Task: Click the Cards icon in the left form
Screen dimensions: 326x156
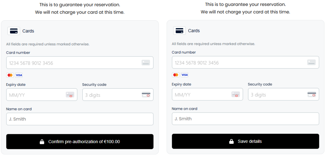Action: (14, 31)
